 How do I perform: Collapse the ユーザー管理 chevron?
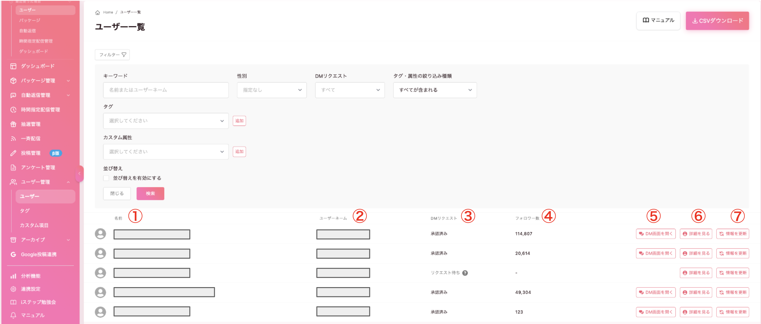[68, 182]
